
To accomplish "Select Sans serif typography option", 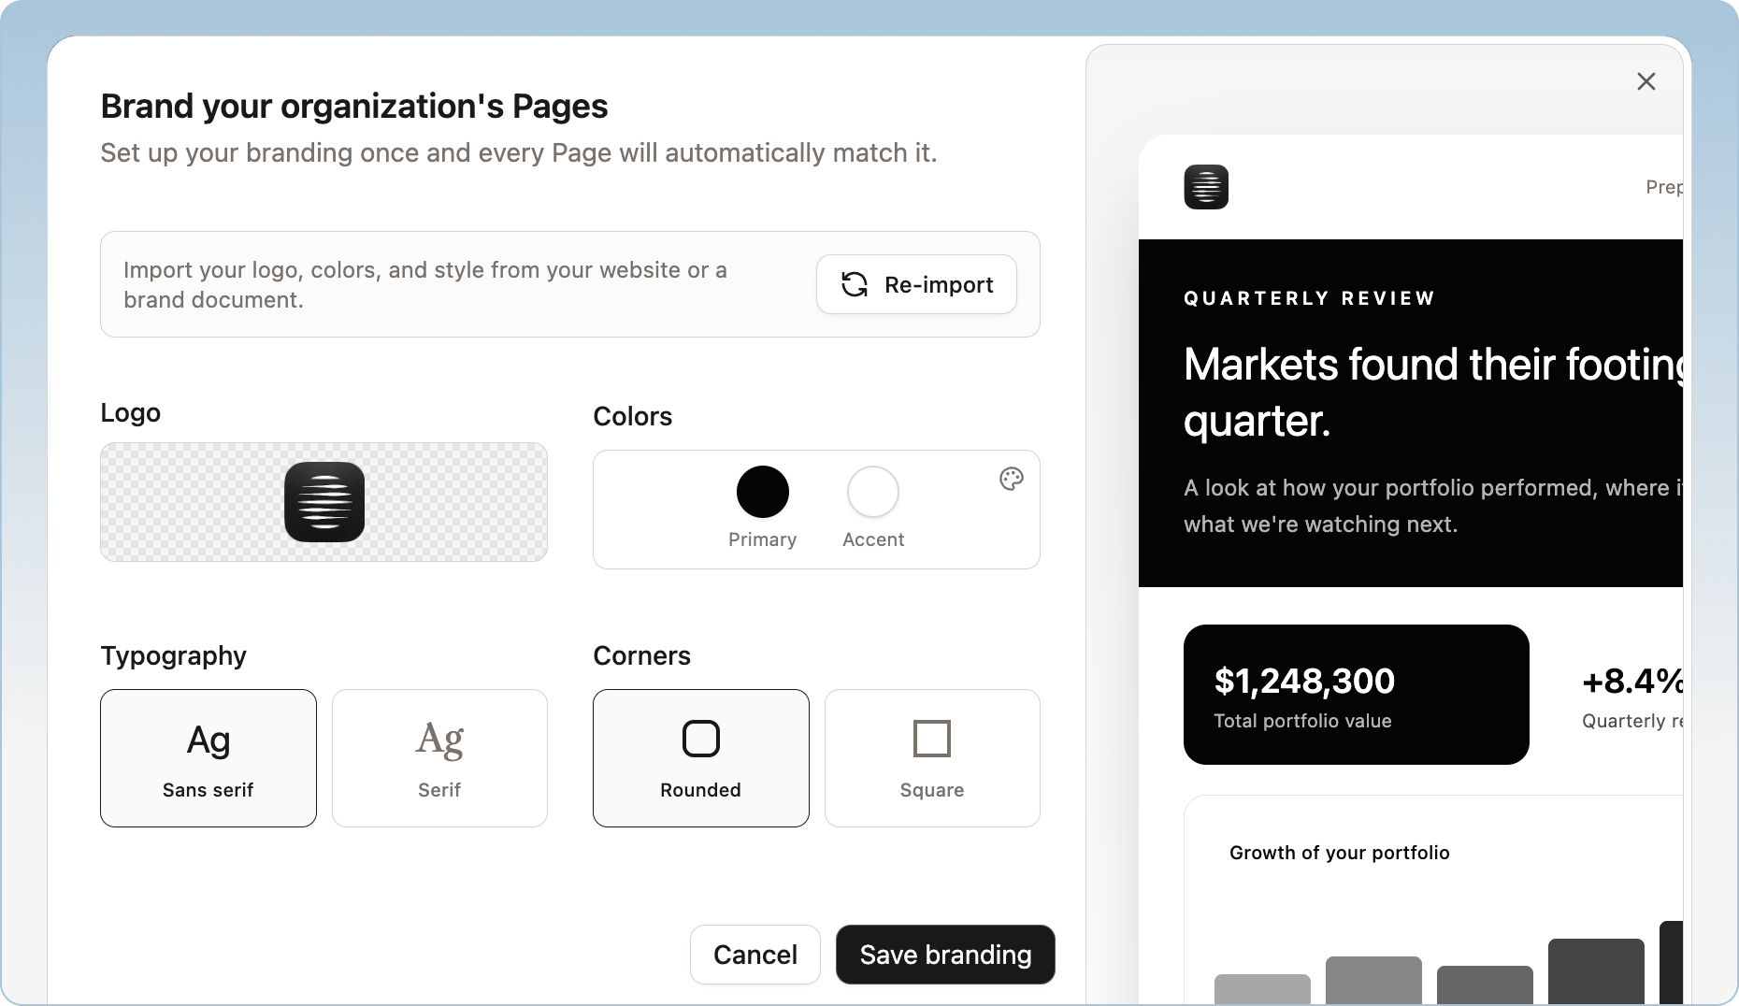I will [x=208, y=758].
